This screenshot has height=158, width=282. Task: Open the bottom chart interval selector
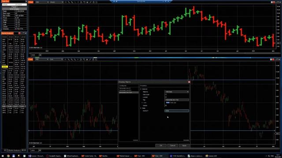[x=56, y=59]
